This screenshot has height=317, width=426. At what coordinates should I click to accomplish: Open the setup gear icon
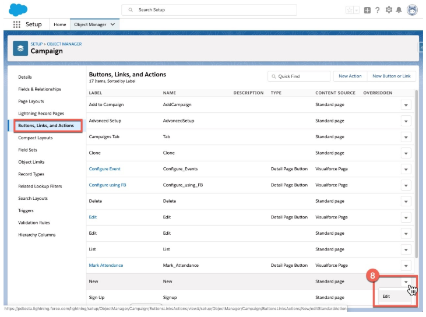pyautogui.click(x=389, y=10)
